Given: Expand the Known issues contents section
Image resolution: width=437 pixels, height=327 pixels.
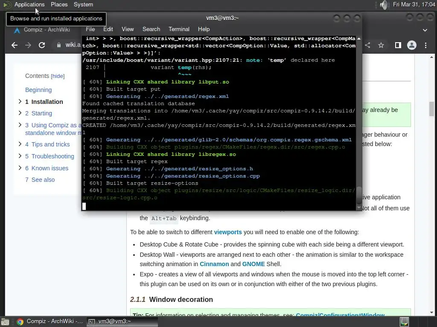Looking at the screenshot, I should (x=20, y=168).
